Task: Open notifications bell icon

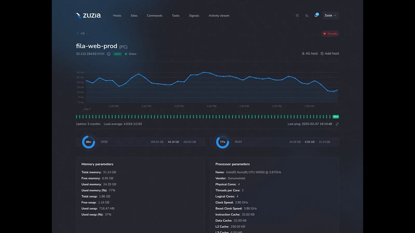Action: (x=316, y=15)
